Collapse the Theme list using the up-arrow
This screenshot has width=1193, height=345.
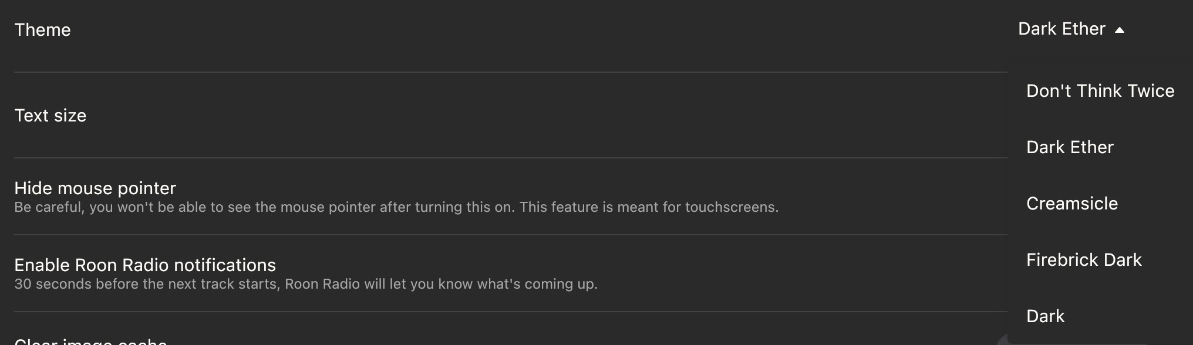pos(1120,30)
